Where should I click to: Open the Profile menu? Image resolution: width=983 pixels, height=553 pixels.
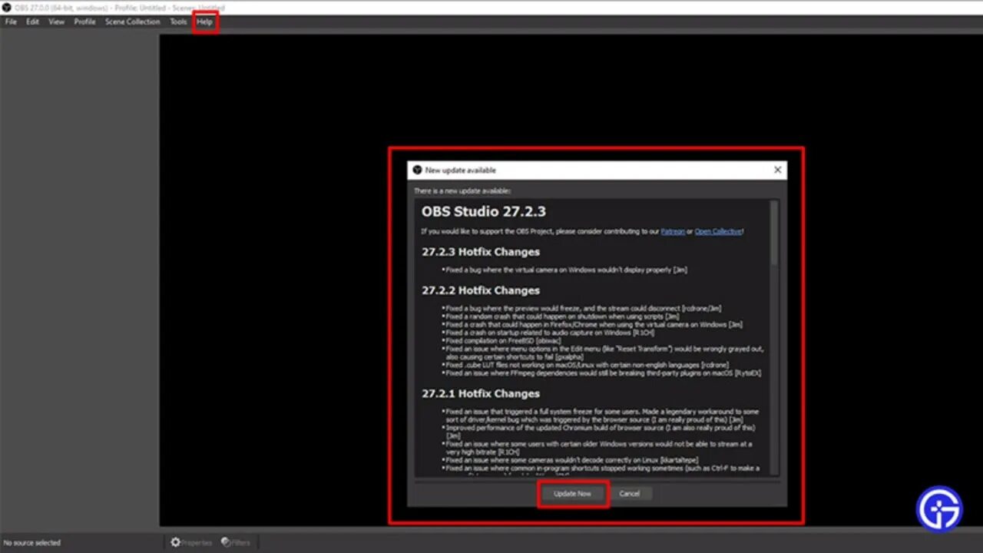tap(84, 22)
